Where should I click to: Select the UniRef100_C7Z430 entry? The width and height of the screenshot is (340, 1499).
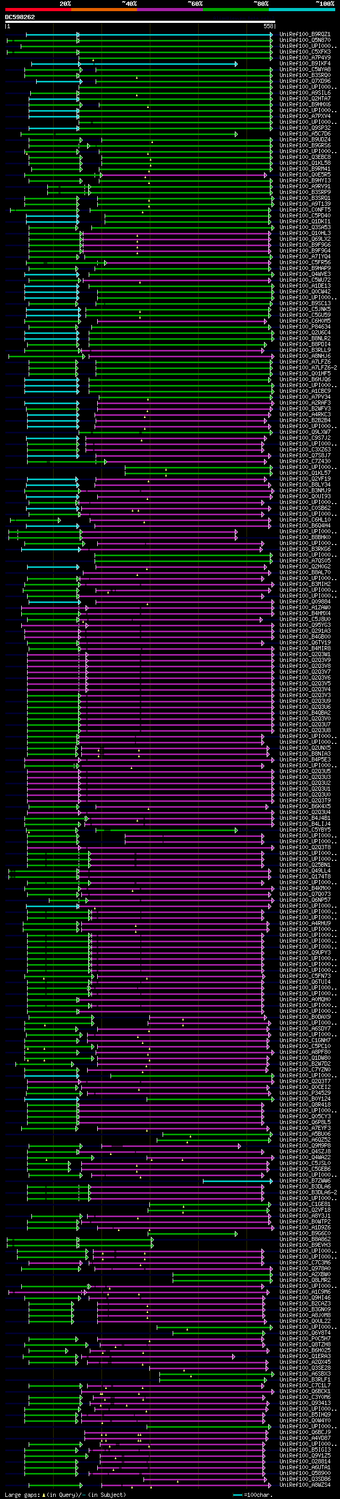305,462
